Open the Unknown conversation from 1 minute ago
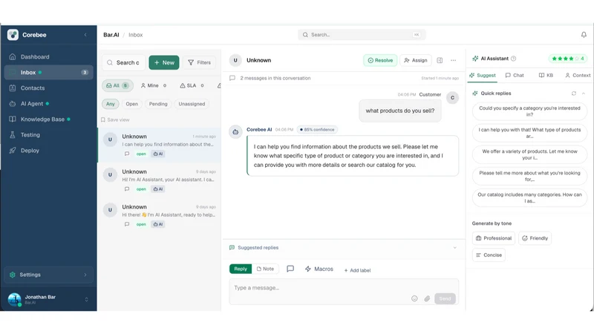This screenshot has width=594, height=334. click(x=160, y=145)
